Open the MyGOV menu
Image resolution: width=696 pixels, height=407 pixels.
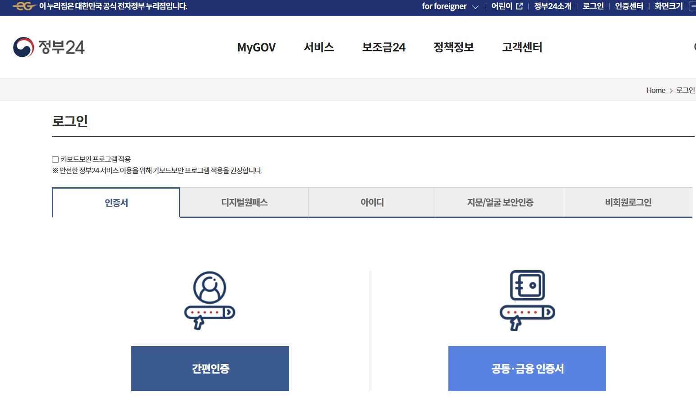[x=256, y=47]
